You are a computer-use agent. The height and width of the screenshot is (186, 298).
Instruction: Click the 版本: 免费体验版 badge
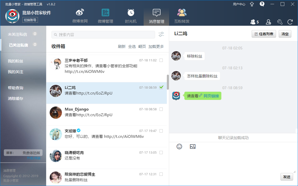click(x=23, y=153)
